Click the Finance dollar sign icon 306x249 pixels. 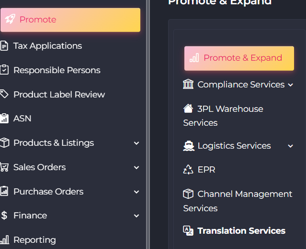pyautogui.click(x=4, y=216)
